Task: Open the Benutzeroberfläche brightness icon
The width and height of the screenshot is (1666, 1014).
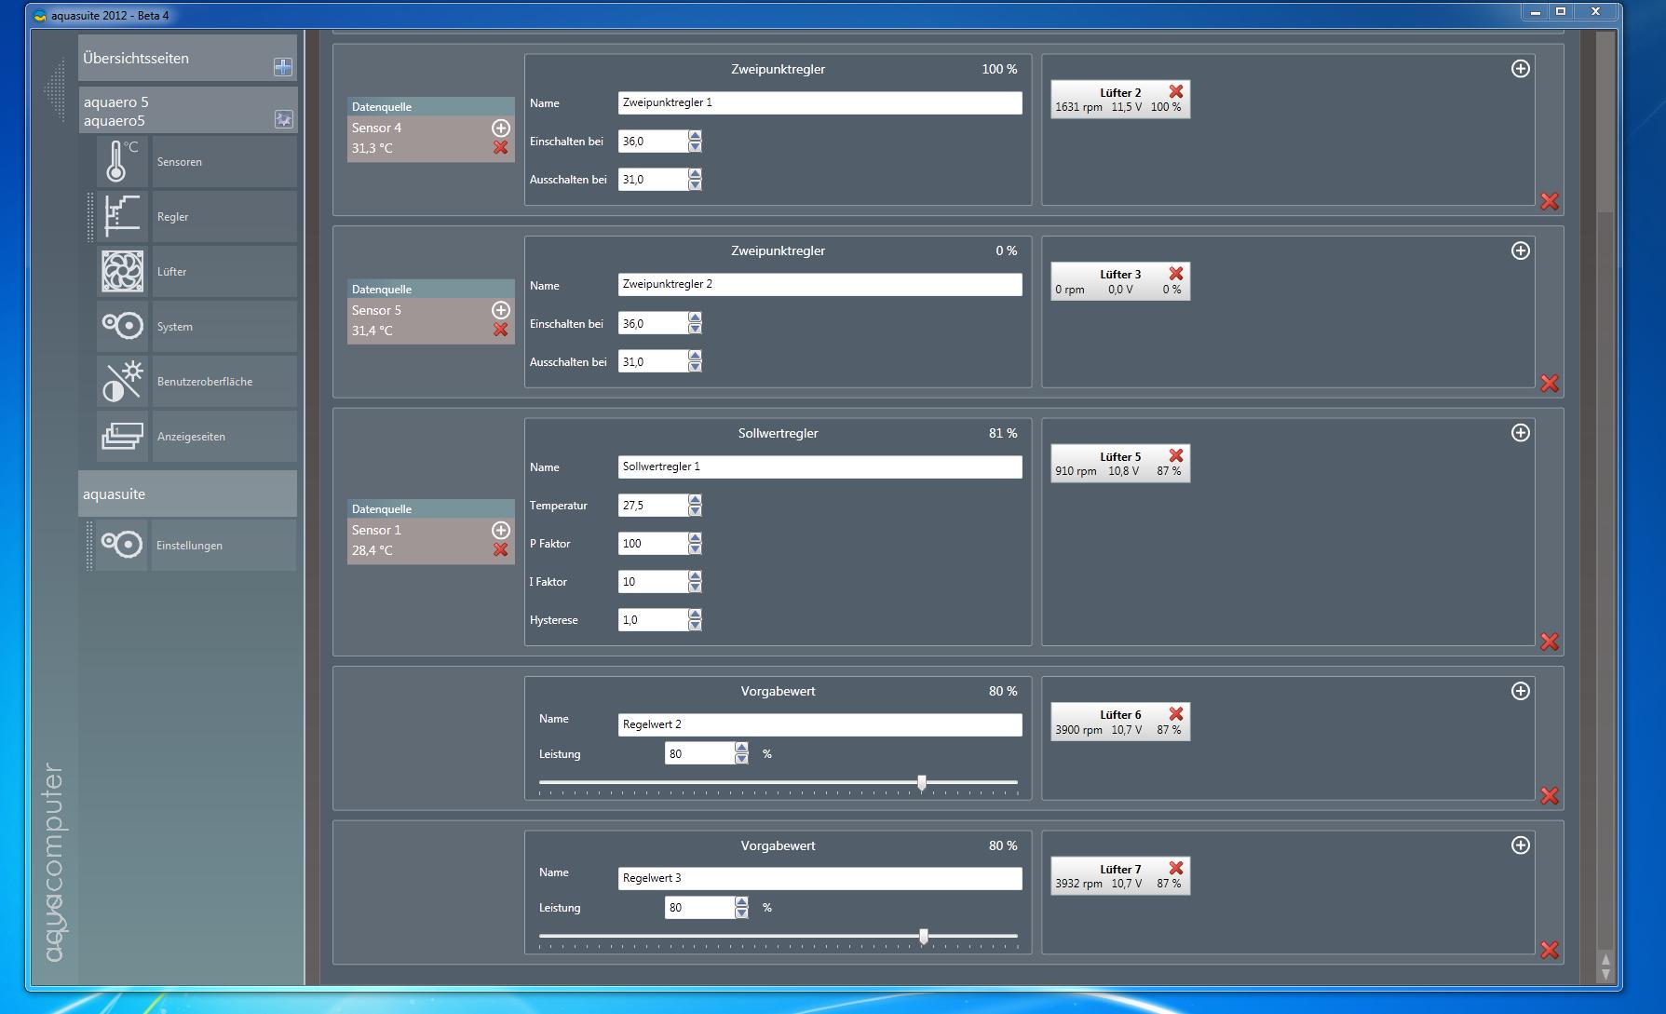Action: (122, 381)
